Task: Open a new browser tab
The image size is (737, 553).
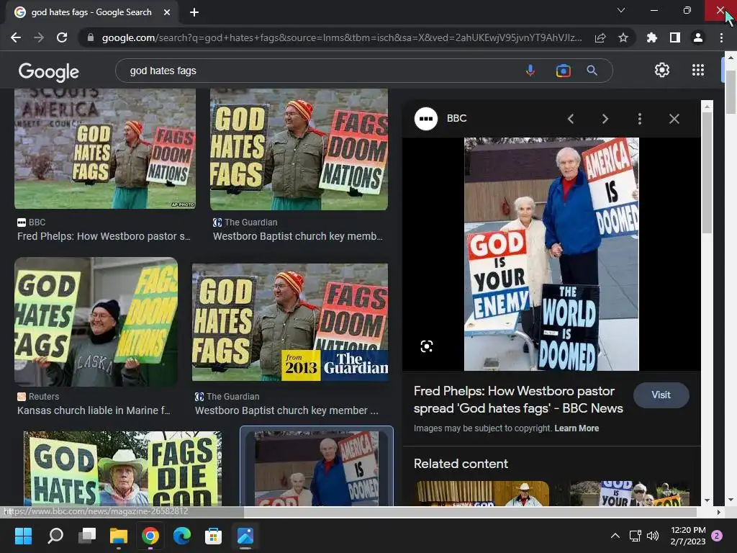Action: pos(194,12)
